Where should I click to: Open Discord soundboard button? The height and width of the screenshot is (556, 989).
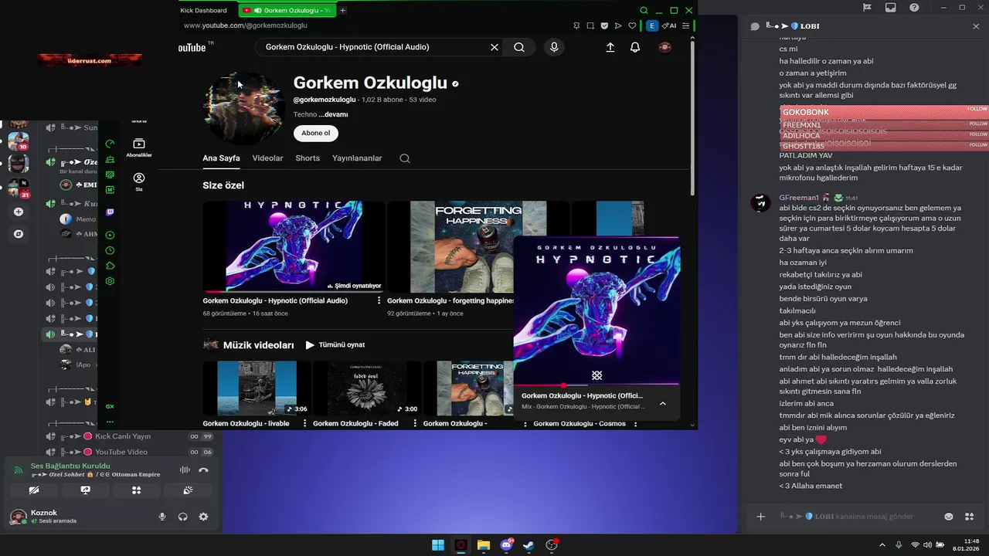point(188,490)
